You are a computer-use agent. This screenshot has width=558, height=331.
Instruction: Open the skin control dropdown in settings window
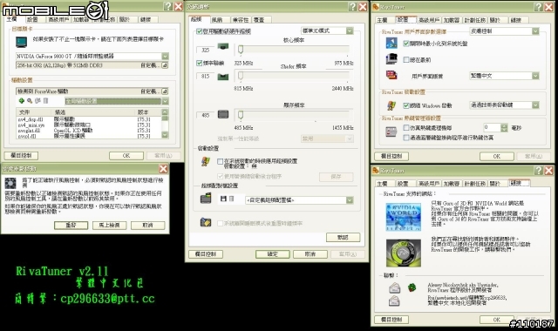coord(535,31)
